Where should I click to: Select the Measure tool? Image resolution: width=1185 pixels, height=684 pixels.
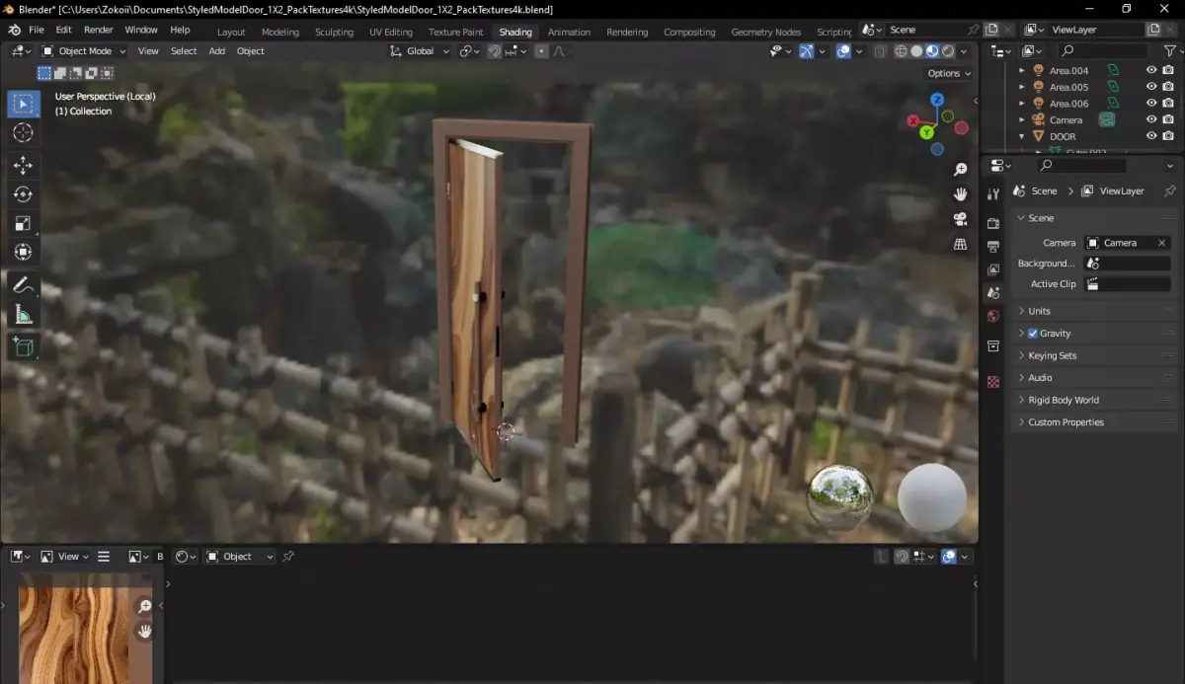point(24,316)
